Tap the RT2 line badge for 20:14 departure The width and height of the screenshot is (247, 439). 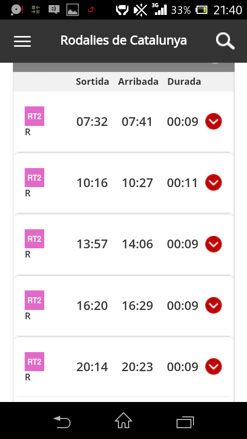pos(34,361)
